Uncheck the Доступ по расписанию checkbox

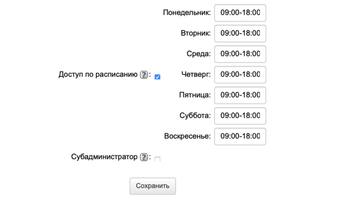[x=157, y=77]
